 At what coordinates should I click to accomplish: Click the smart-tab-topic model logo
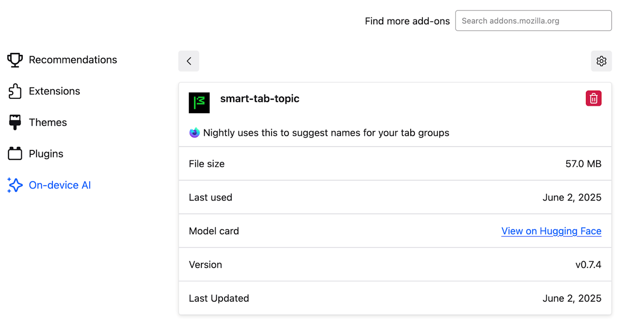pos(199,102)
